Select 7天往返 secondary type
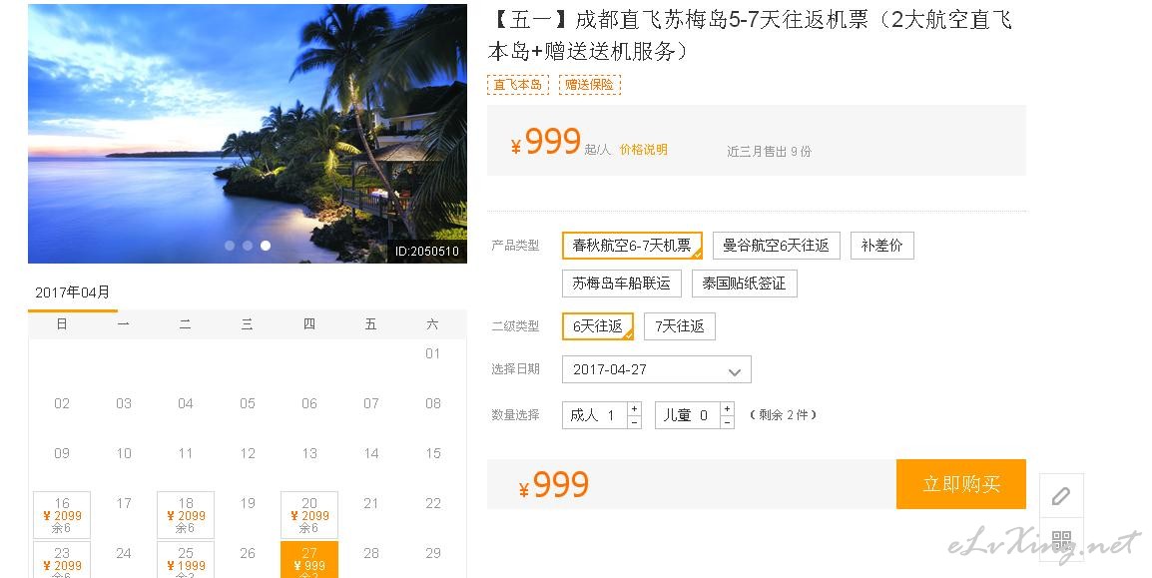 pyautogui.click(x=680, y=326)
